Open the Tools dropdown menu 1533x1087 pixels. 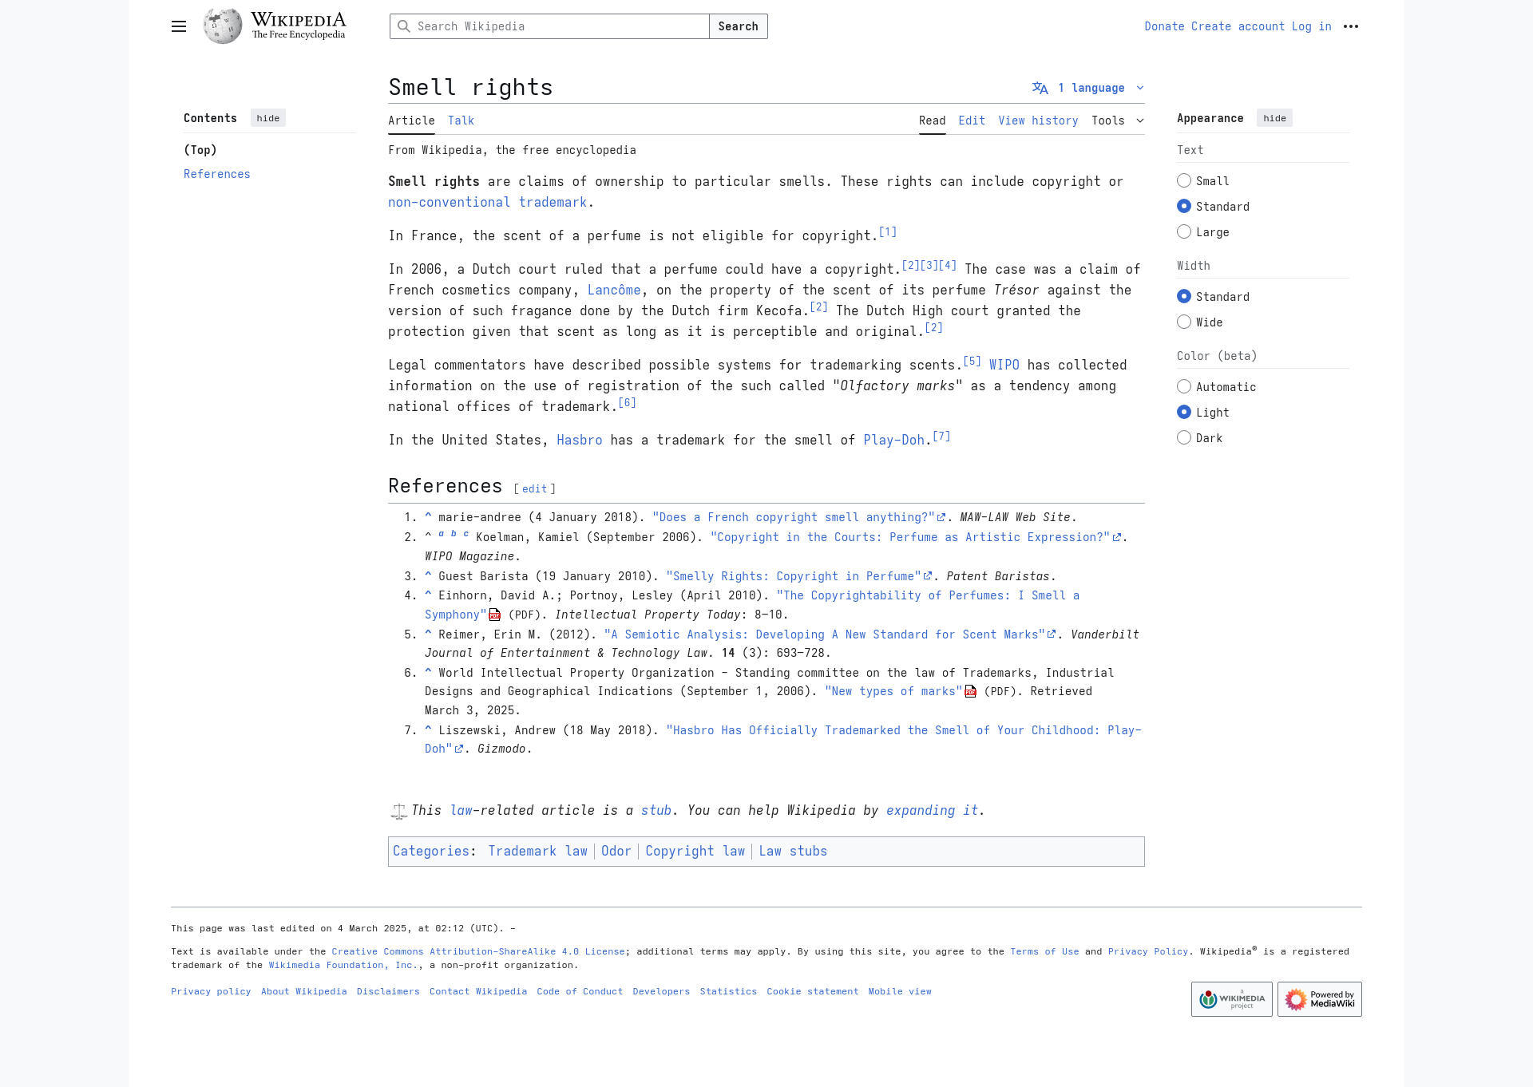[x=1118, y=121]
